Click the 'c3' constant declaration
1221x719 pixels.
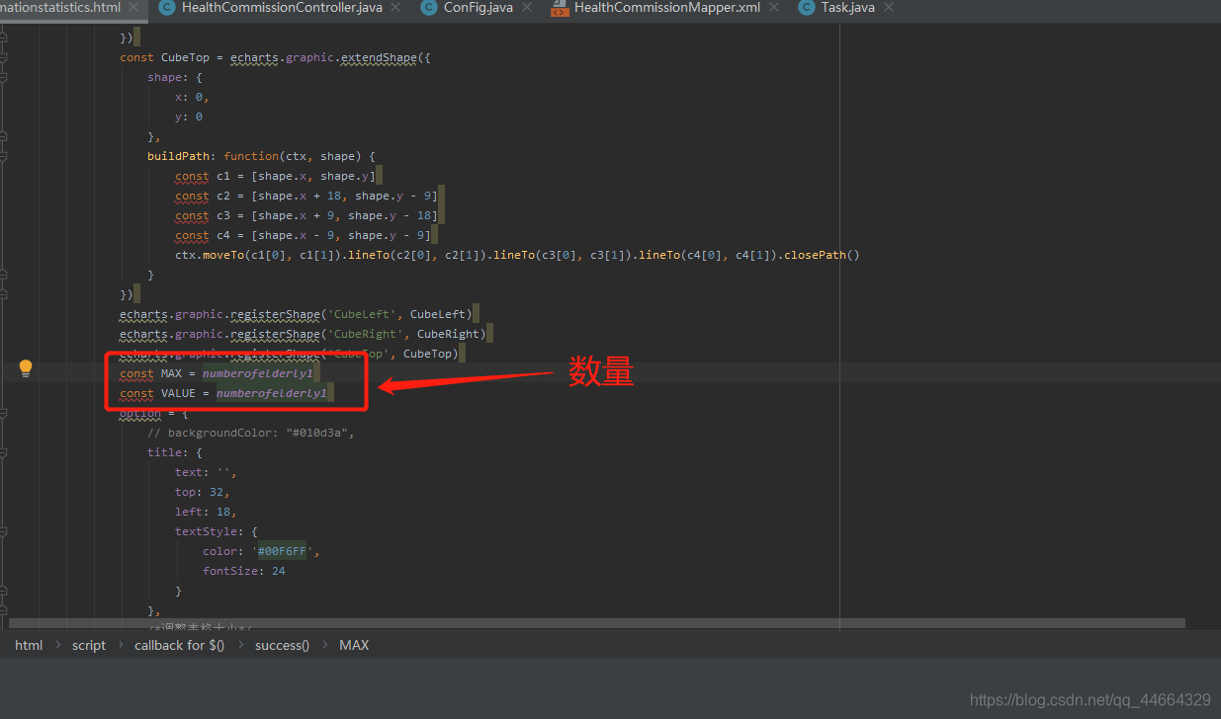click(223, 215)
